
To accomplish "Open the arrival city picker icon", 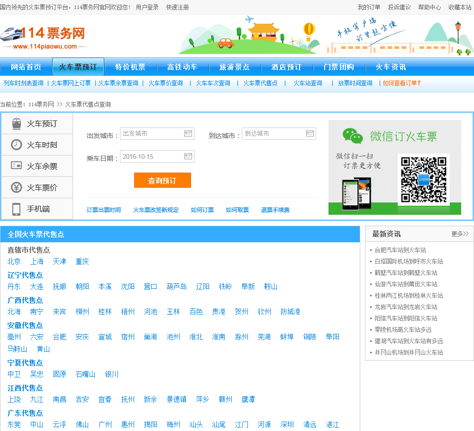I will (310, 134).
